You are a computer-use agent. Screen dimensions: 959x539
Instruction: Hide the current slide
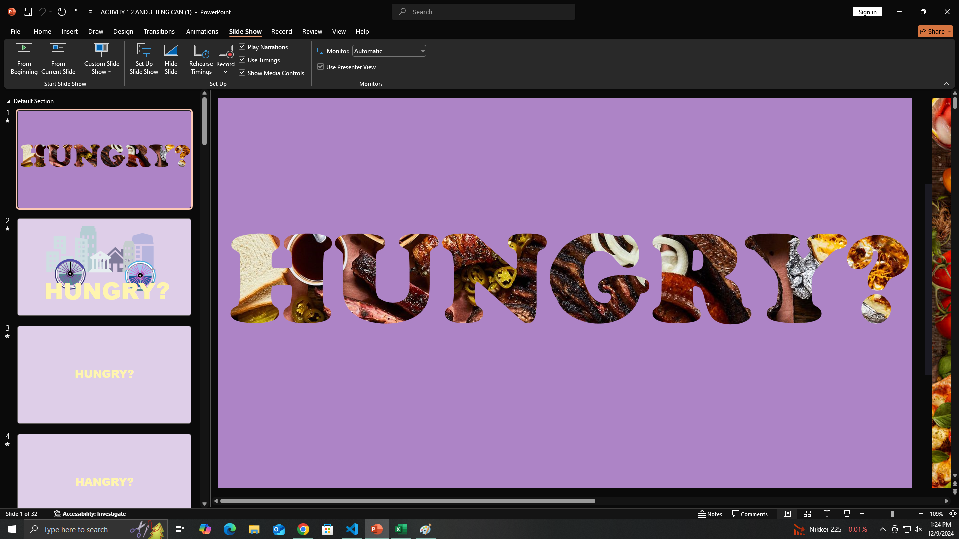pos(171,58)
